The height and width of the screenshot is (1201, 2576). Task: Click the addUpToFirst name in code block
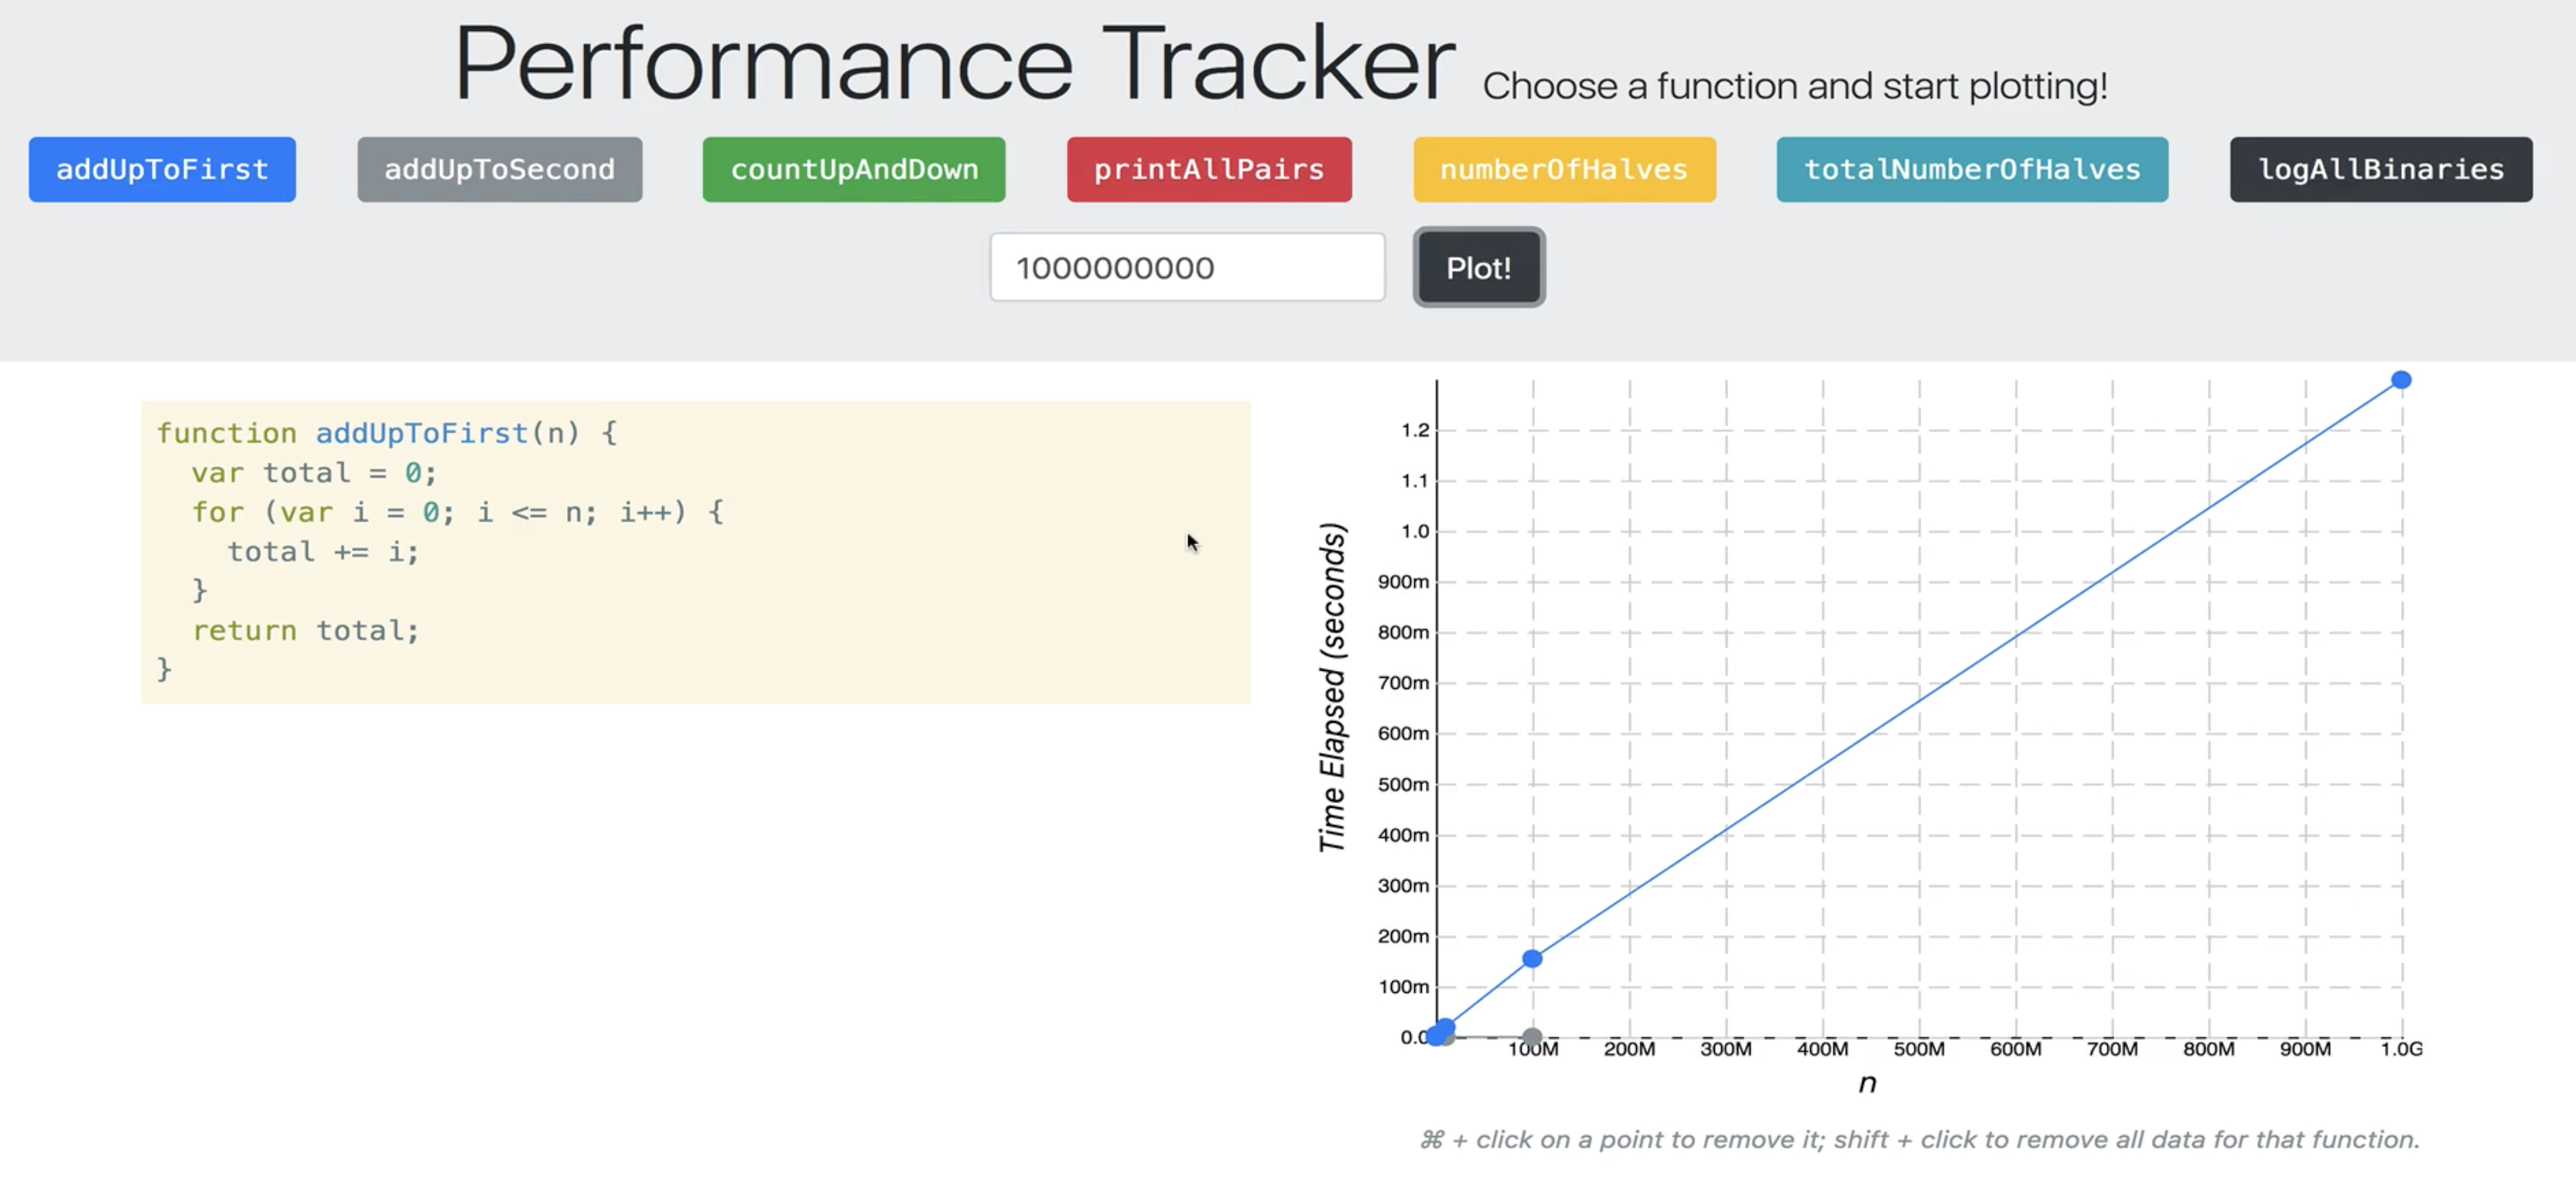[x=421, y=433]
